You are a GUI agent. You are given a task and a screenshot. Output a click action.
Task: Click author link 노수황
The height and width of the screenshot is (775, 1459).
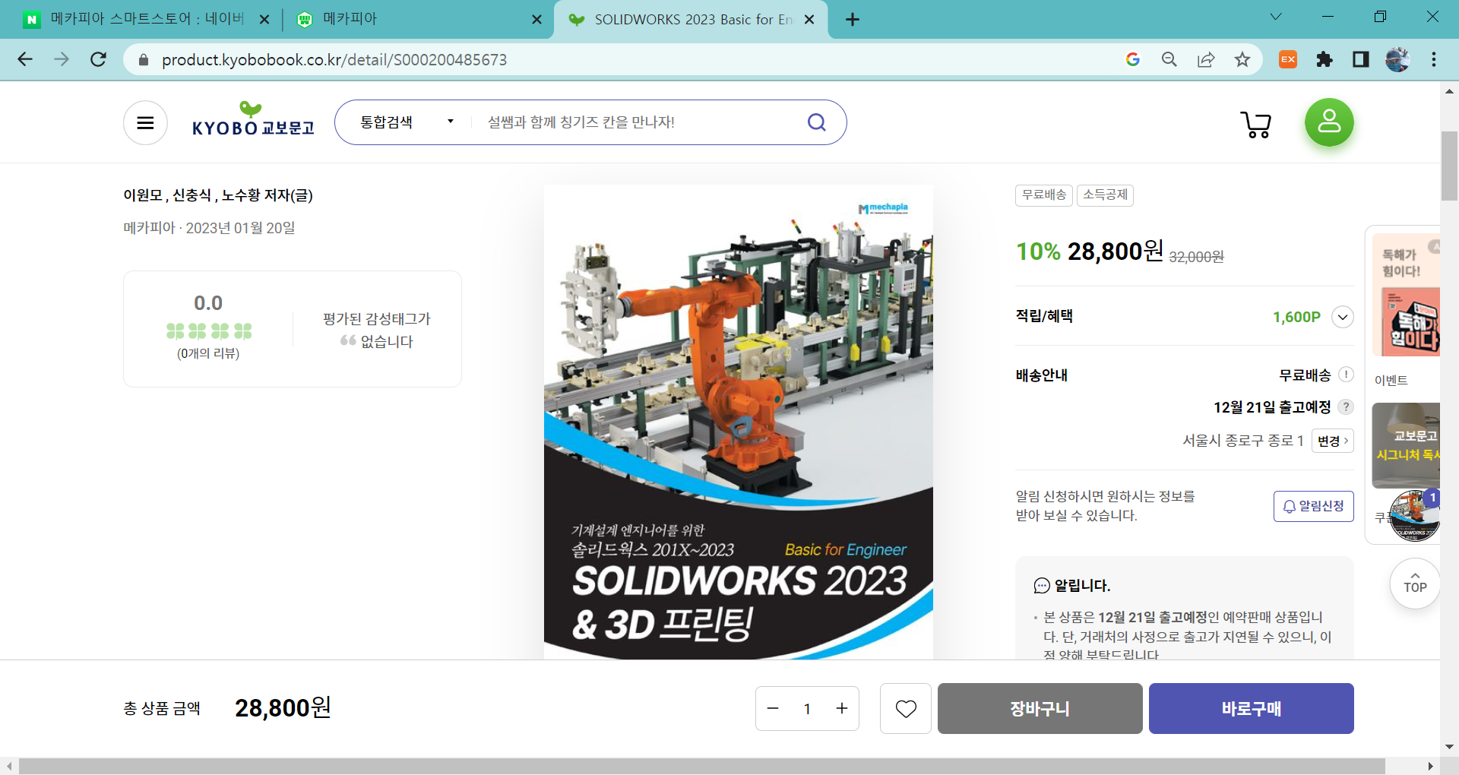tap(241, 195)
